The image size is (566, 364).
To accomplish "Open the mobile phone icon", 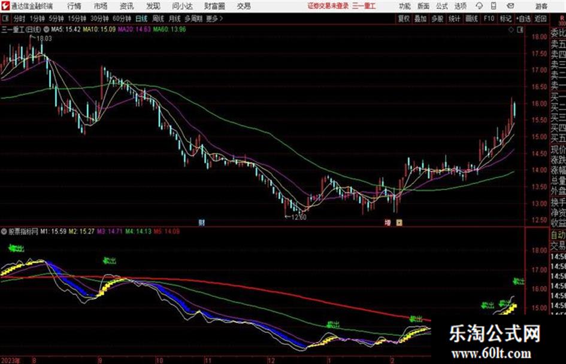I will point(494,6).
